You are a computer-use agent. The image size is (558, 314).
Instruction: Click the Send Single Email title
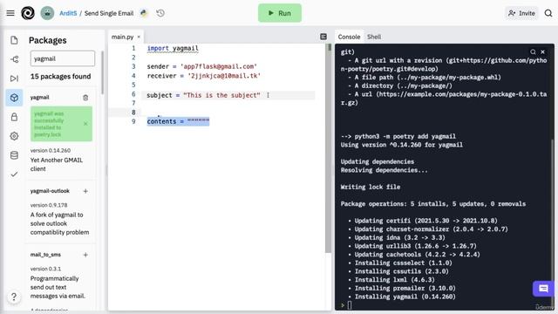109,13
